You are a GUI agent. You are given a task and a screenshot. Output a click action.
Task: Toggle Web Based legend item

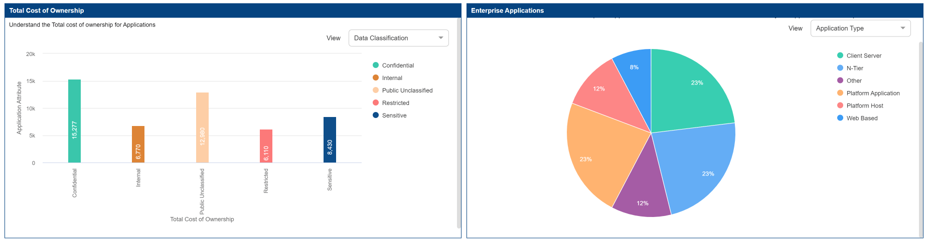[x=857, y=118]
